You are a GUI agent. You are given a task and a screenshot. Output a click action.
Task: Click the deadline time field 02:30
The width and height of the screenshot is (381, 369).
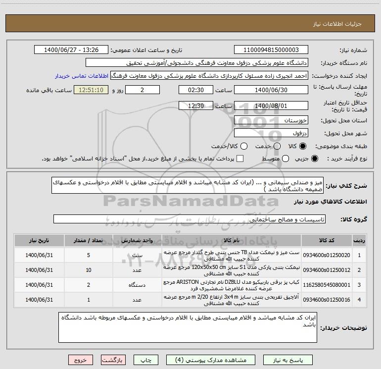click(x=196, y=90)
